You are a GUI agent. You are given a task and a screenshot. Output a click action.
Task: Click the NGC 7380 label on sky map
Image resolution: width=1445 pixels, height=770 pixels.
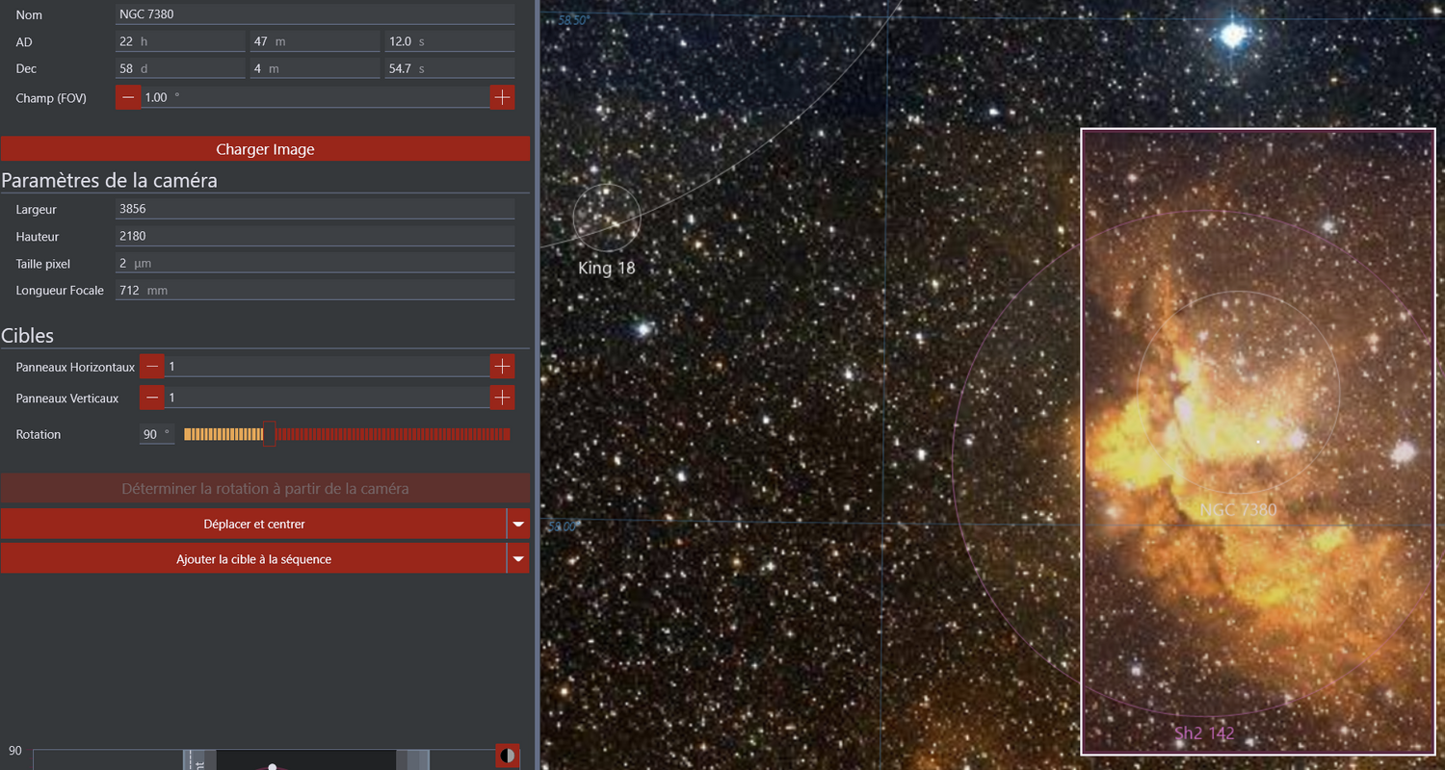point(1238,510)
